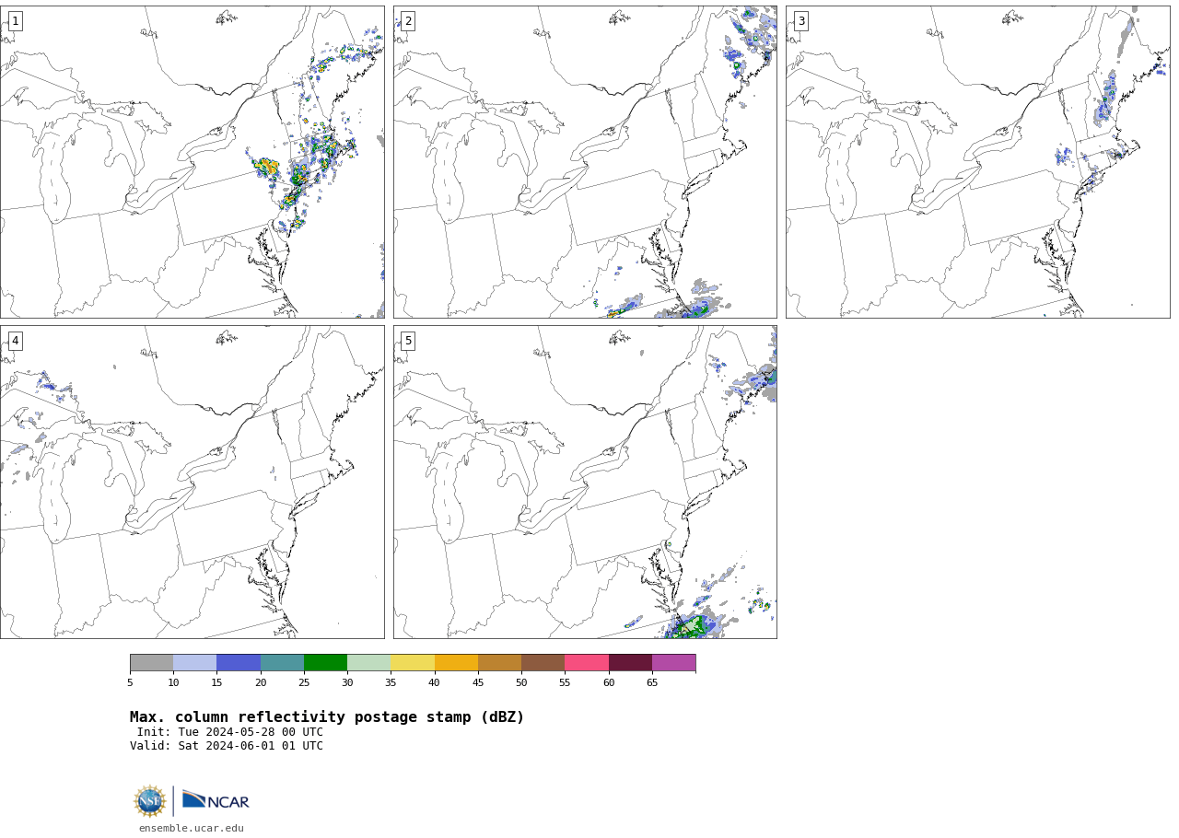The width and height of the screenshot is (1179, 838).
Task: Click the maroon 60-65 dBZ swatch
Action: [630, 663]
